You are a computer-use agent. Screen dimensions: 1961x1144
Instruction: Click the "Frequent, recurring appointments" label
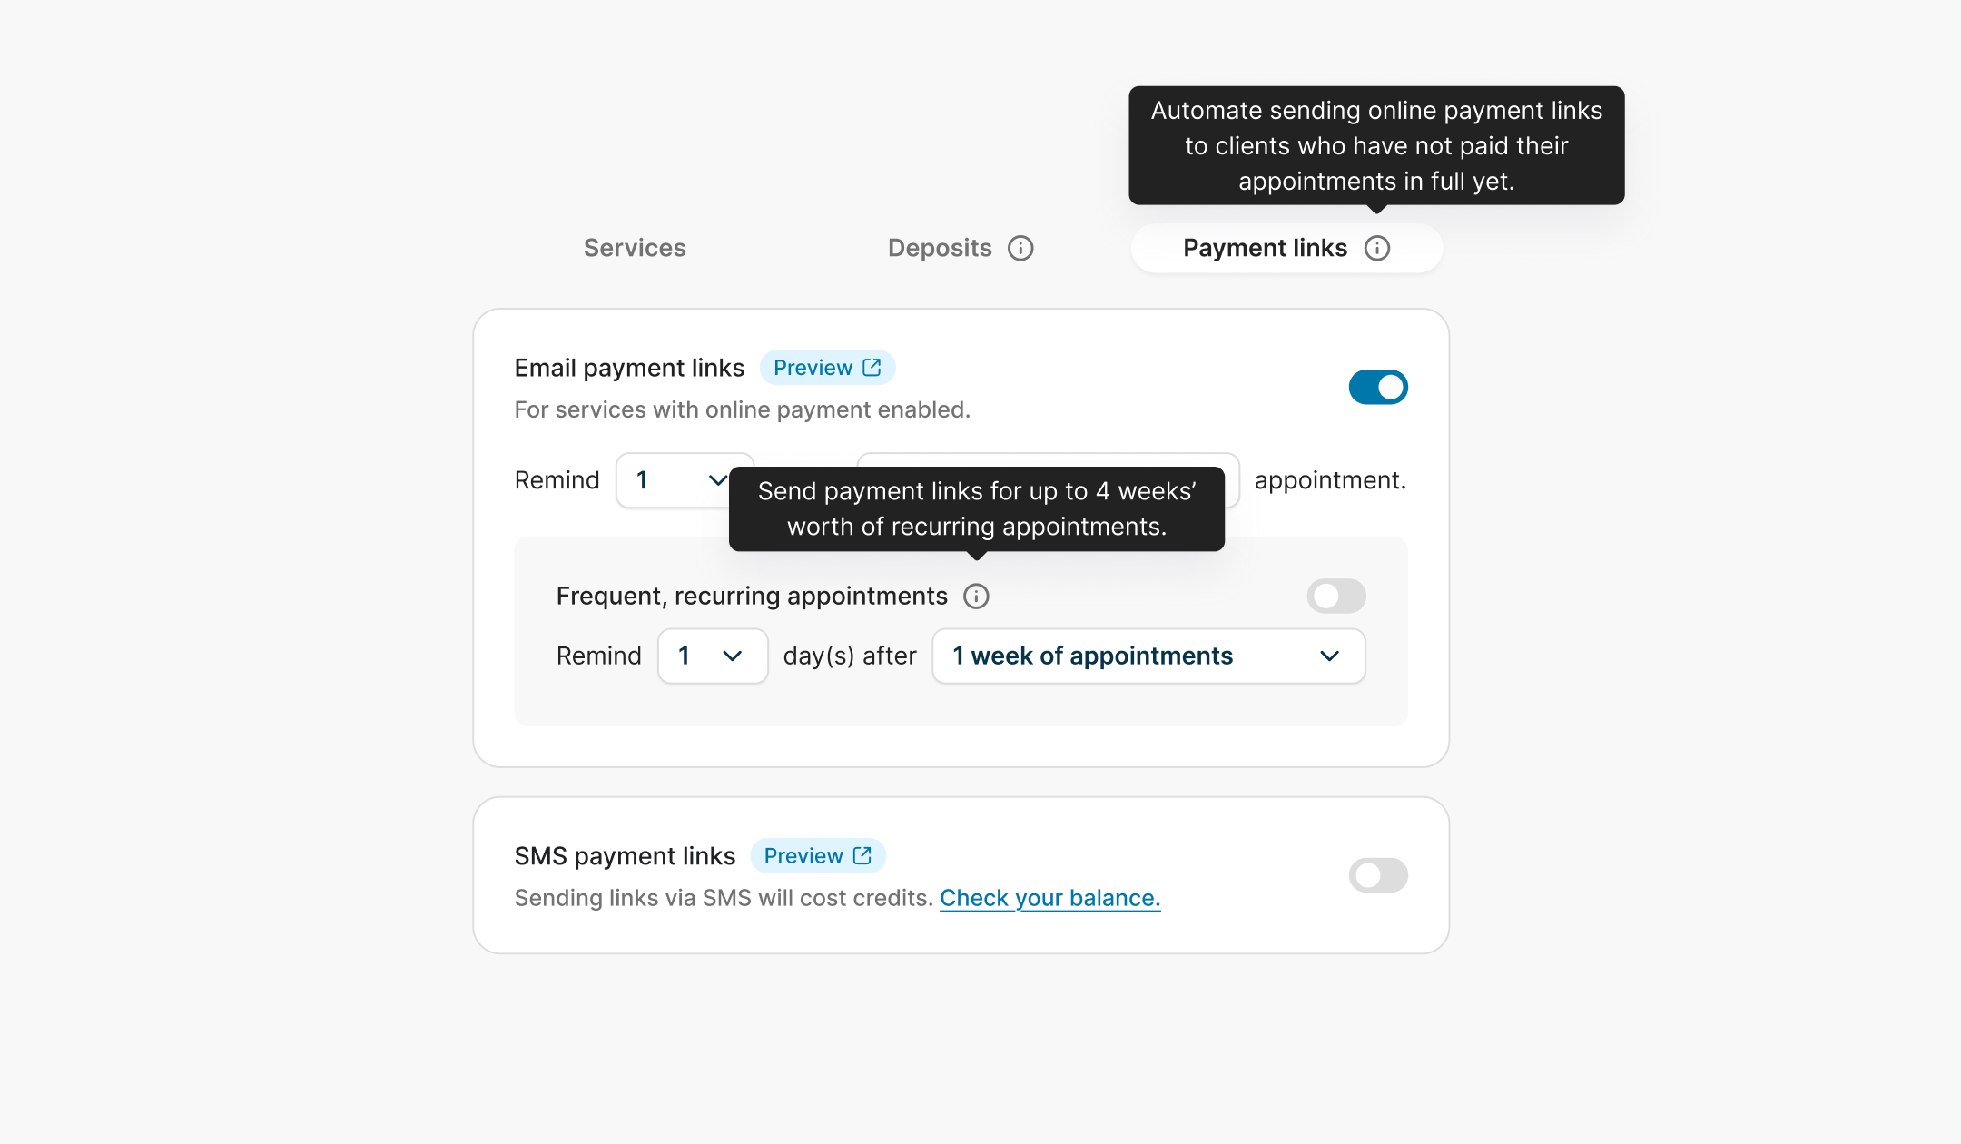[752, 597]
